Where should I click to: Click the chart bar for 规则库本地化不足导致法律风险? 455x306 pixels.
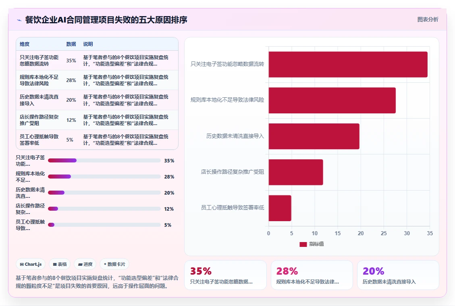coord(332,100)
